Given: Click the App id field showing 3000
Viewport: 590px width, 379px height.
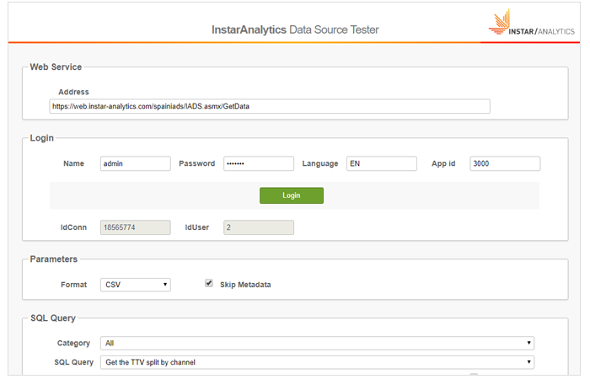Looking at the screenshot, I should click(x=505, y=163).
